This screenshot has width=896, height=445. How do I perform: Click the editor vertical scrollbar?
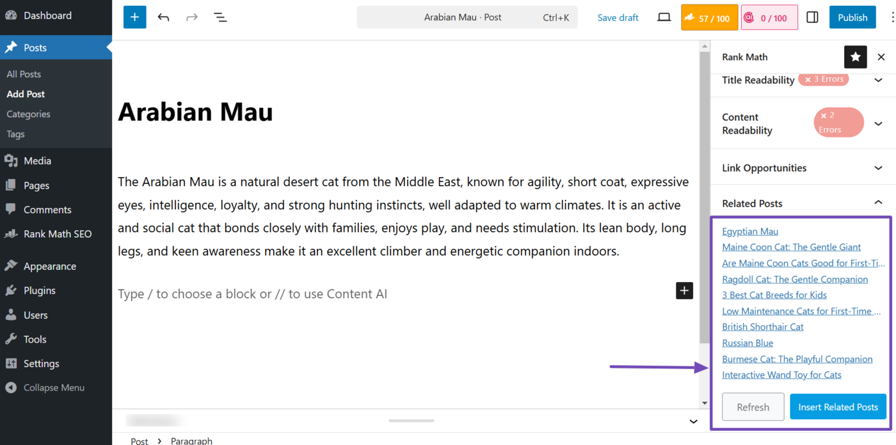(x=705, y=192)
